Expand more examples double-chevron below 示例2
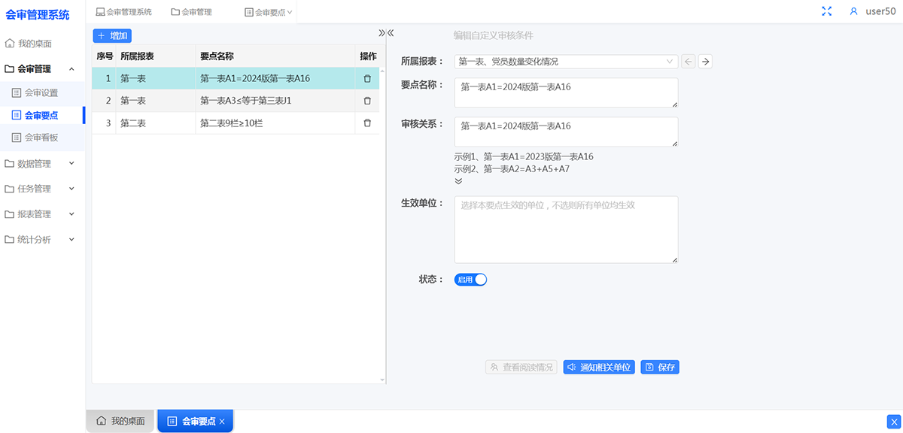The width and height of the screenshot is (903, 433). [458, 181]
